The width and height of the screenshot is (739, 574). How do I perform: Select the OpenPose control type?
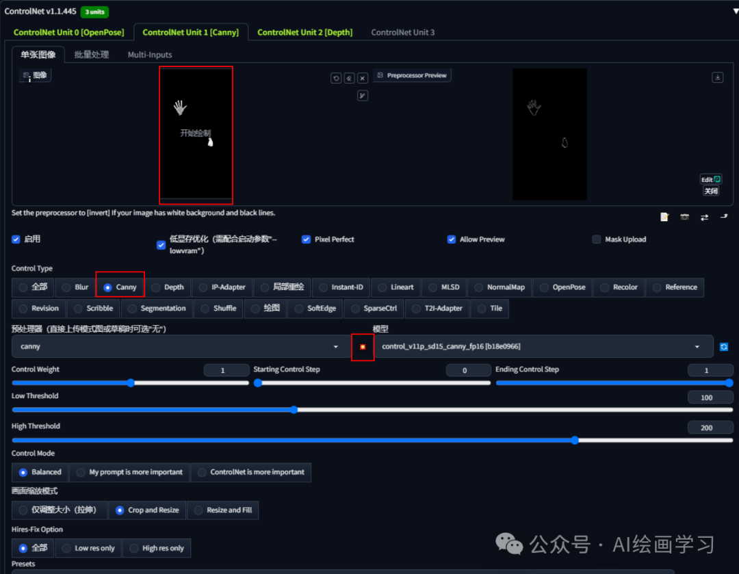[562, 287]
